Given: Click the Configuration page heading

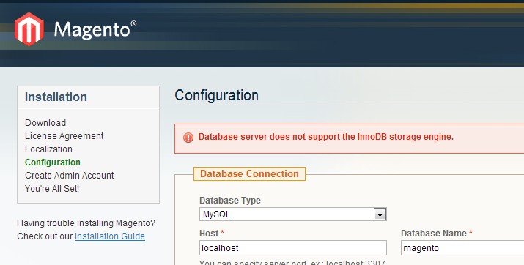Looking at the screenshot, I should [x=216, y=96].
